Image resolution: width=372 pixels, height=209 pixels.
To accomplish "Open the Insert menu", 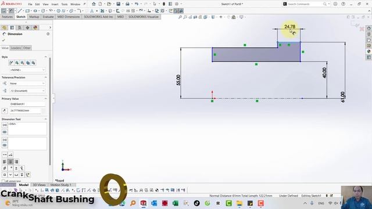I will click(55, 4).
